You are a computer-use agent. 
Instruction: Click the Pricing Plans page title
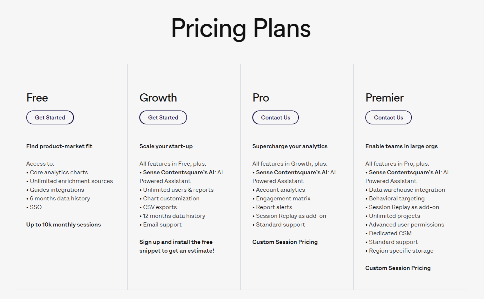(241, 28)
